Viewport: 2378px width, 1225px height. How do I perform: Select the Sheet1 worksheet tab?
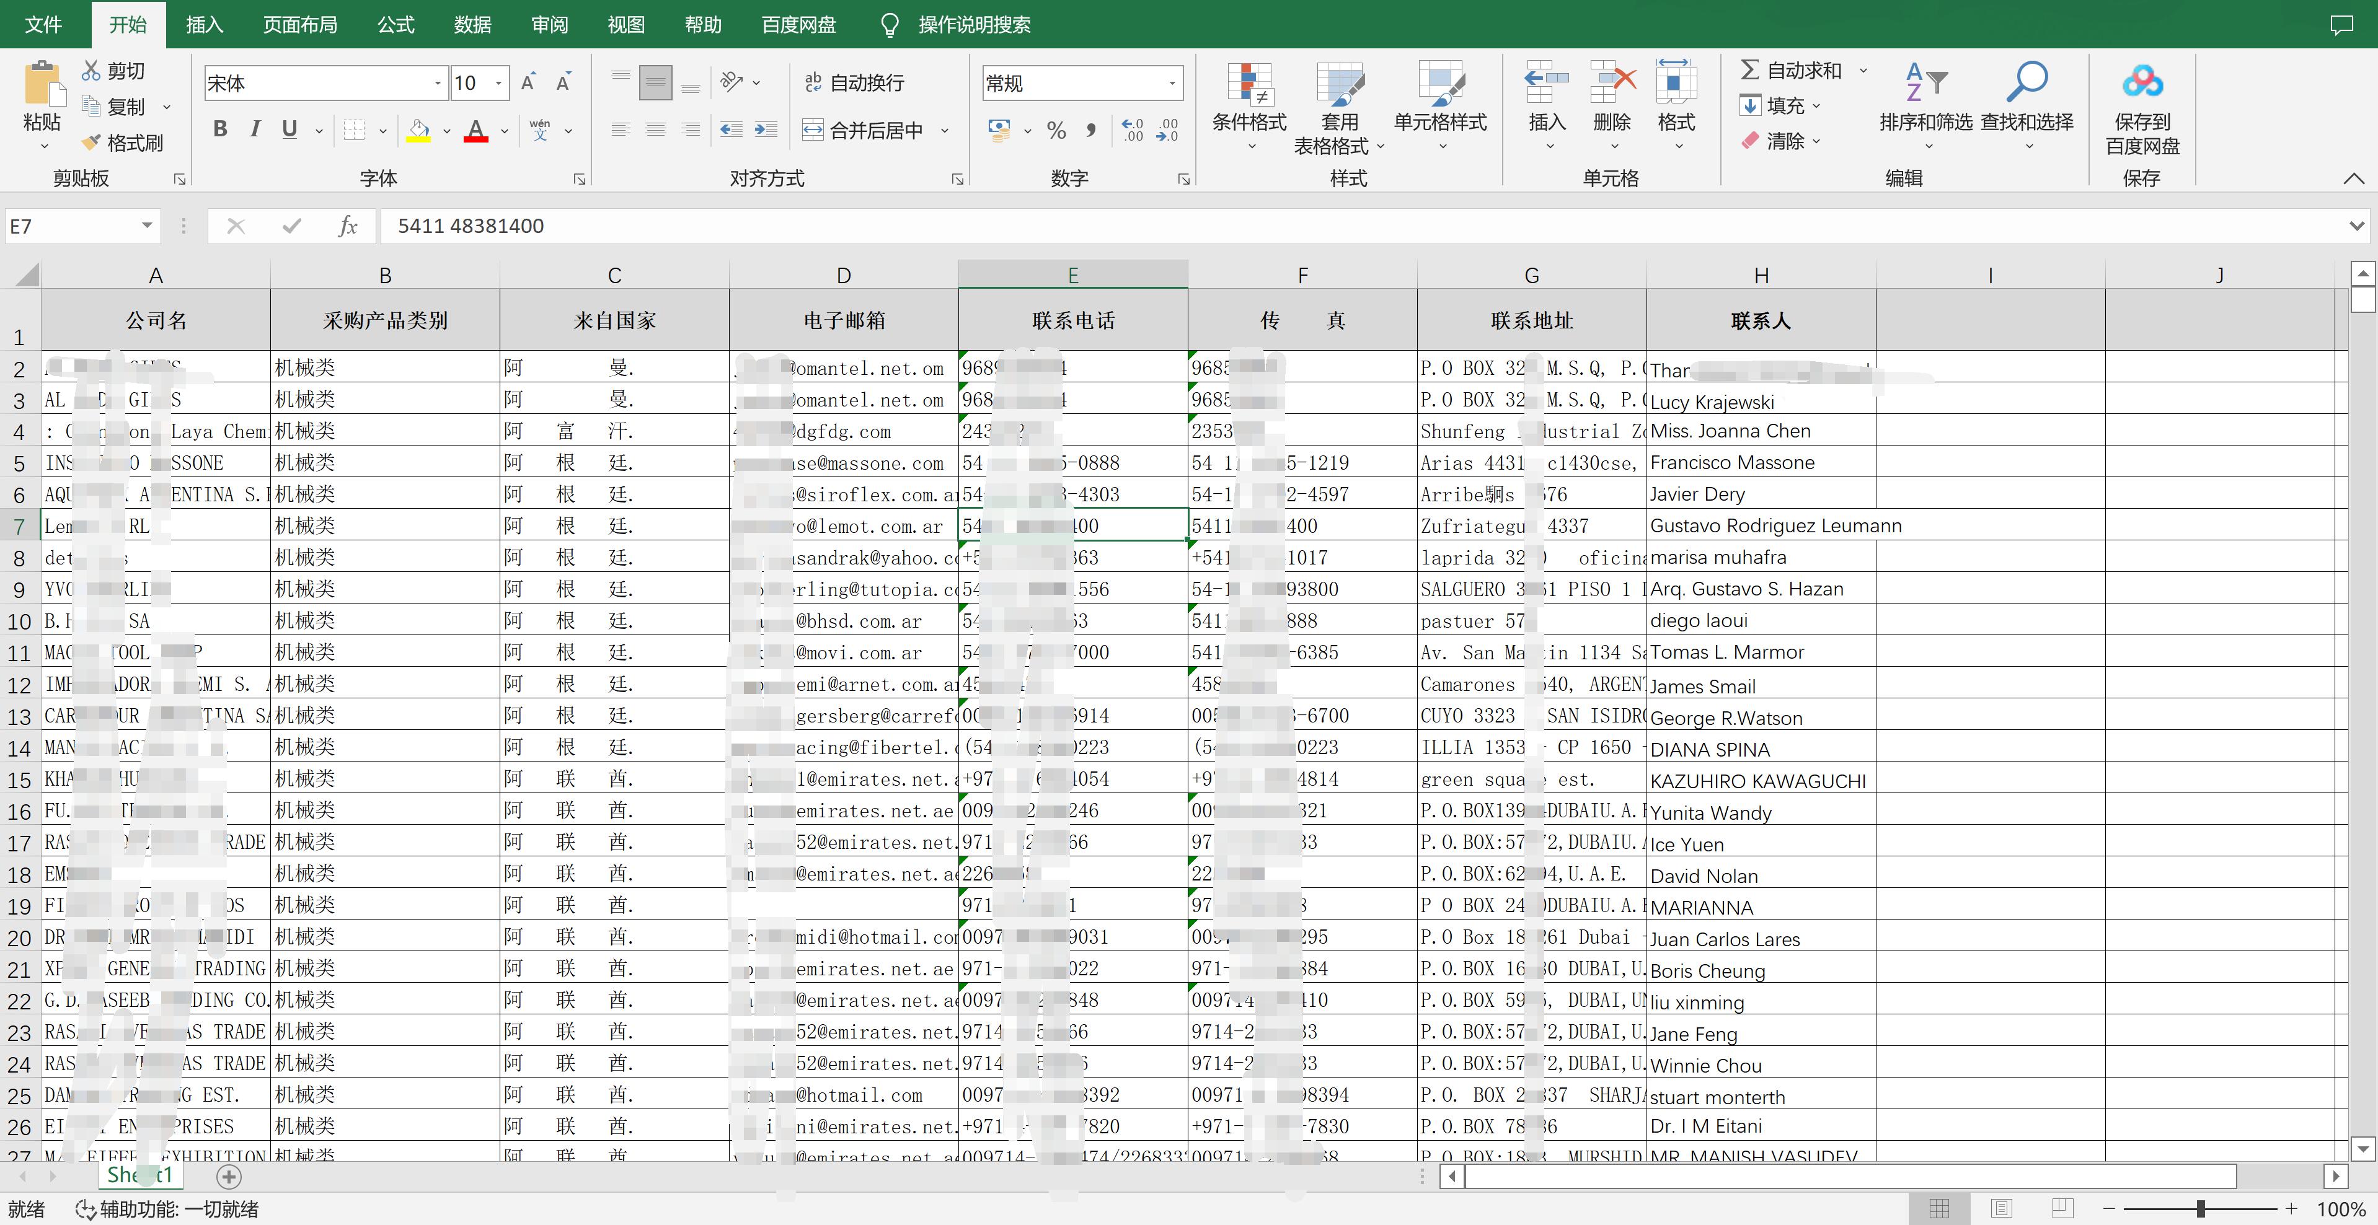click(x=140, y=1174)
